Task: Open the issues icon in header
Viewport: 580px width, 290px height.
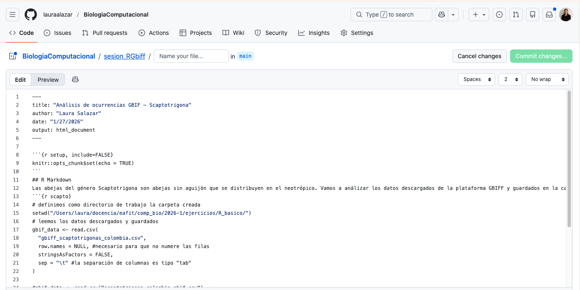Action: coord(499,15)
